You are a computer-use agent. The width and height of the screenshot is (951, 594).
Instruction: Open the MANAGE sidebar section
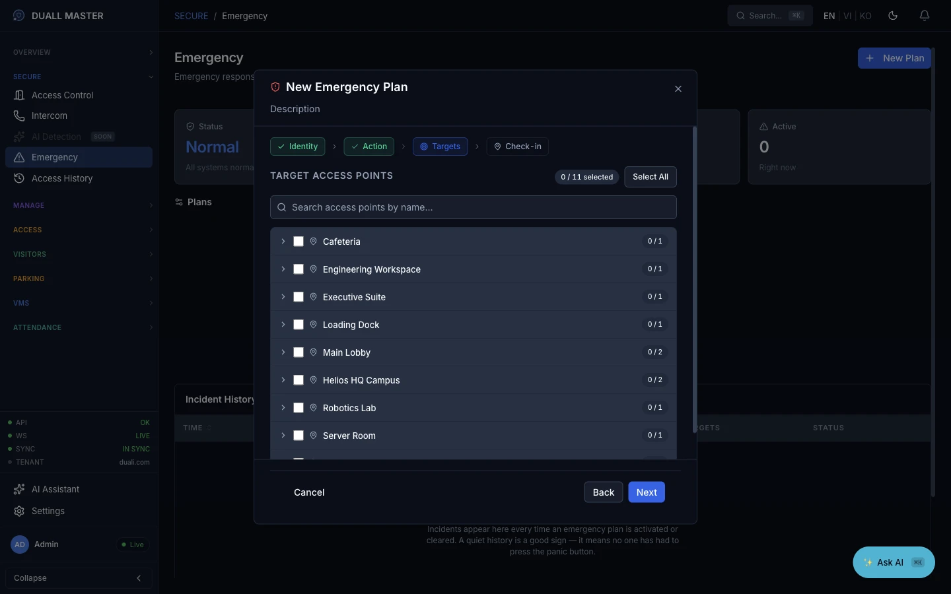pos(83,205)
